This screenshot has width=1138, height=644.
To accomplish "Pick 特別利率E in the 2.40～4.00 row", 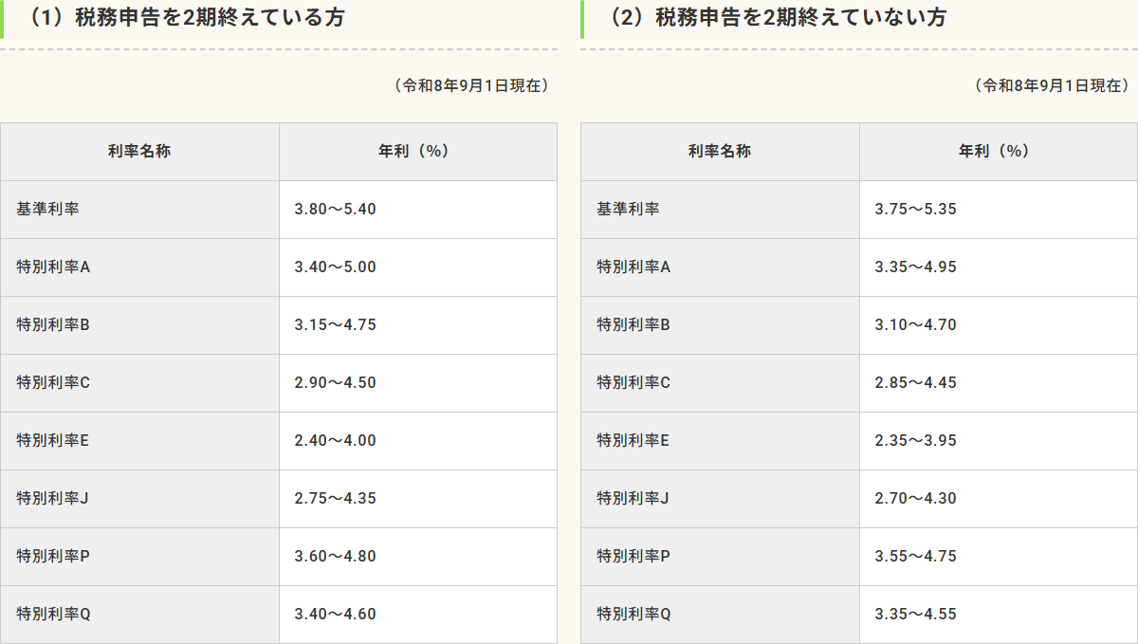I will 53,440.
